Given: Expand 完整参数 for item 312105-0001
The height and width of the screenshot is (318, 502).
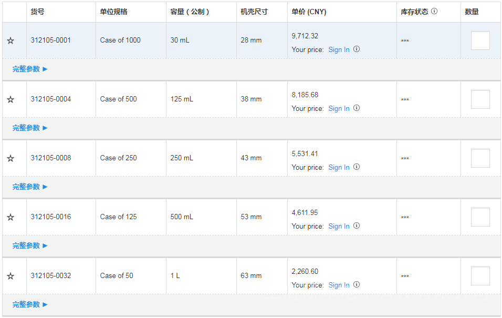Looking at the screenshot, I should pos(30,69).
